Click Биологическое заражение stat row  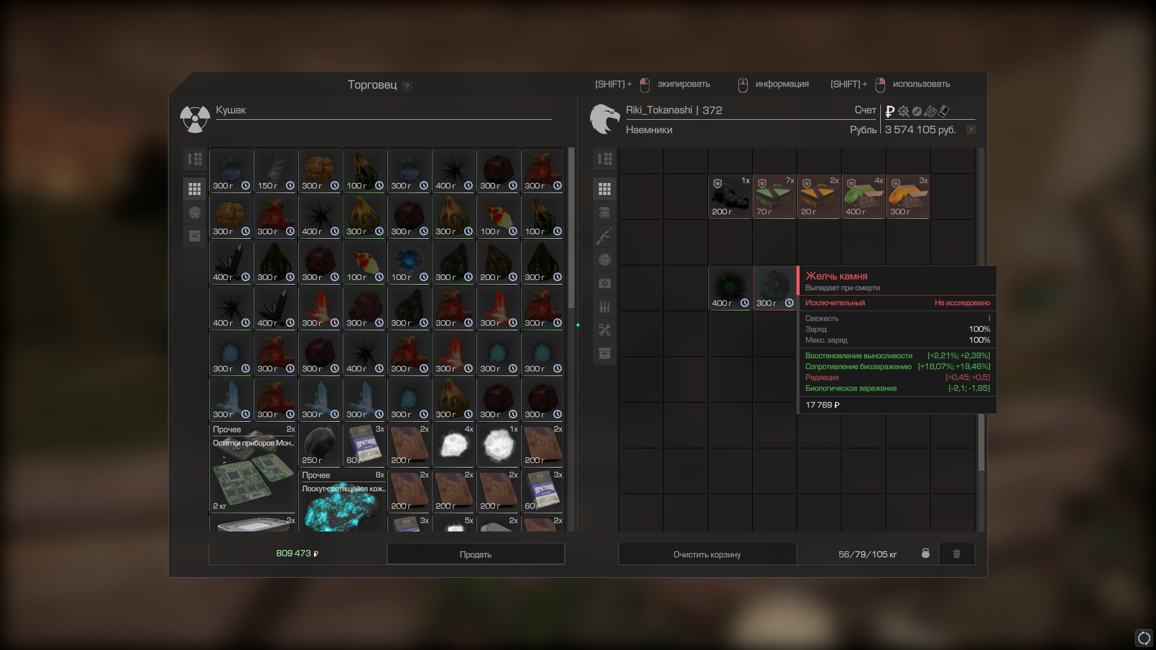(x=897, y=388)
